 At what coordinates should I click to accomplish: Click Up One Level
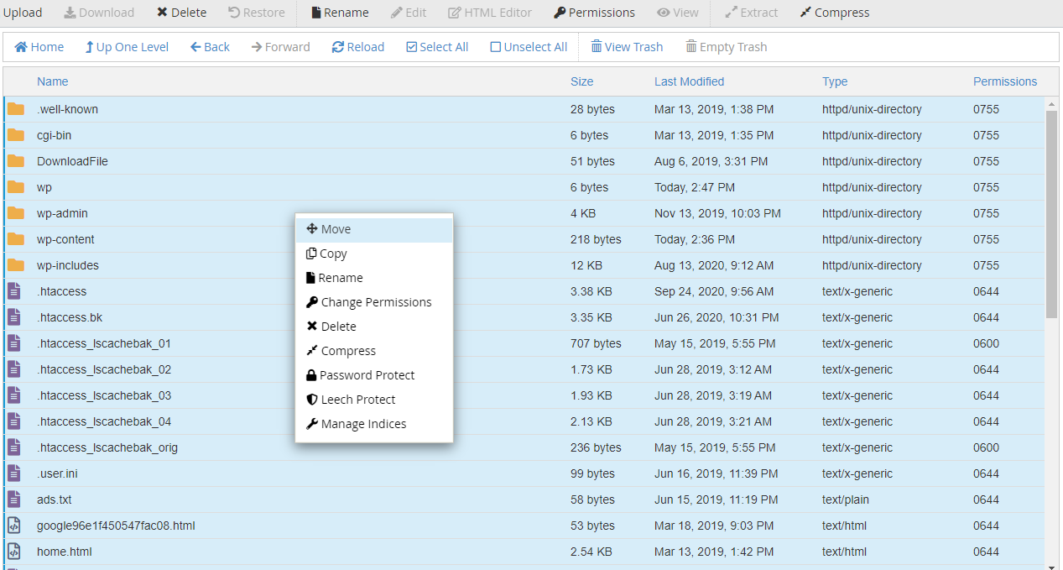point(126,46)
